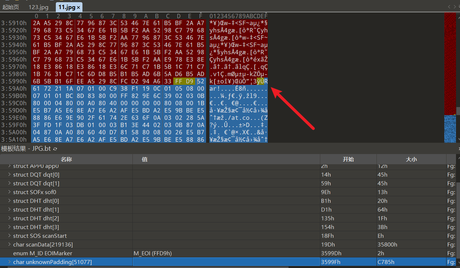Close the 11.jpg tab
The image size is (460, 268).
coord(79,7)
